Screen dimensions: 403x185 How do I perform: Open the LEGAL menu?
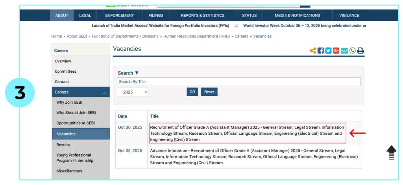click(x=85, y=15)
